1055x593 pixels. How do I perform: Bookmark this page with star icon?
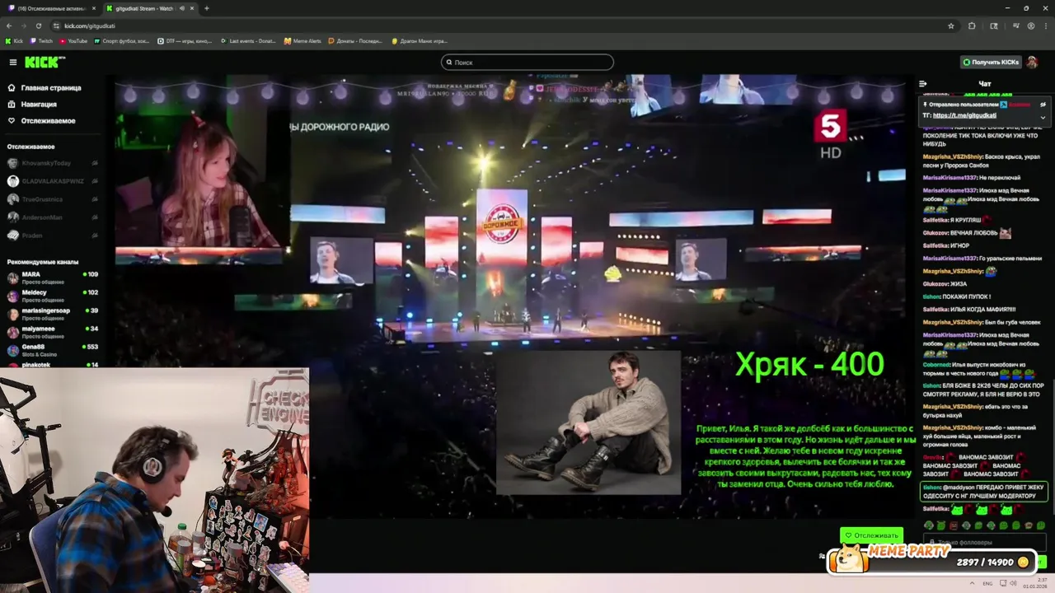(951, 26)
